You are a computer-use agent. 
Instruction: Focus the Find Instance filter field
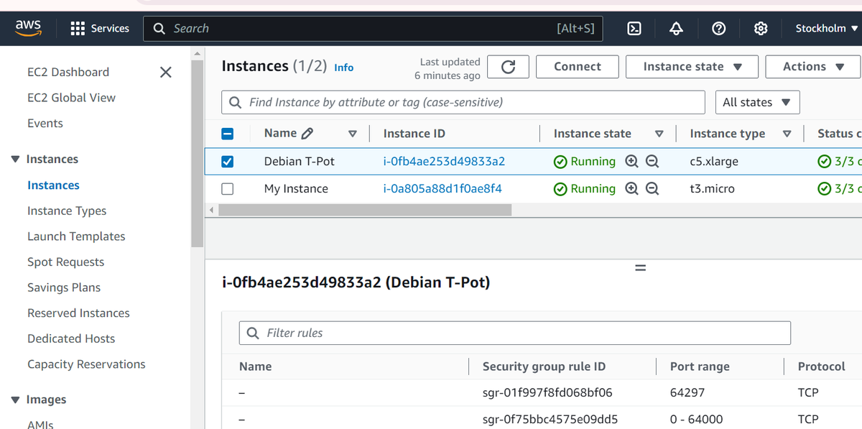(x=463, y=102)
